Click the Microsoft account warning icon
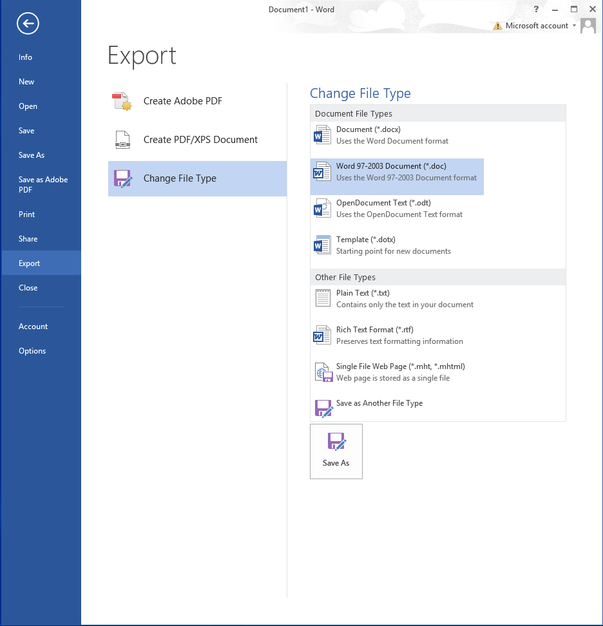Screen dimensions: 603x626 [497, 26]
